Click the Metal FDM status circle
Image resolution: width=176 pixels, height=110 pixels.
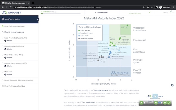point(3,72)
